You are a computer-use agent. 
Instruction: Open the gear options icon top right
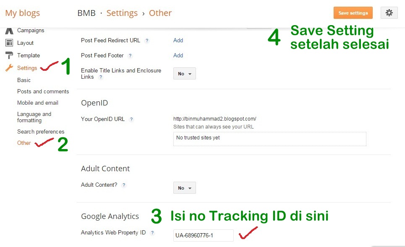coord(389,13)
